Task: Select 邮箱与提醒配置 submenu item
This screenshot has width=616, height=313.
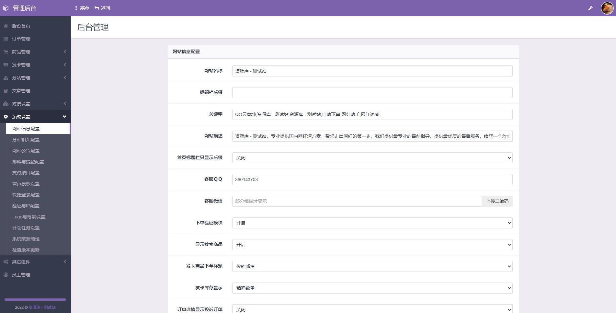Action: (38, 162)
